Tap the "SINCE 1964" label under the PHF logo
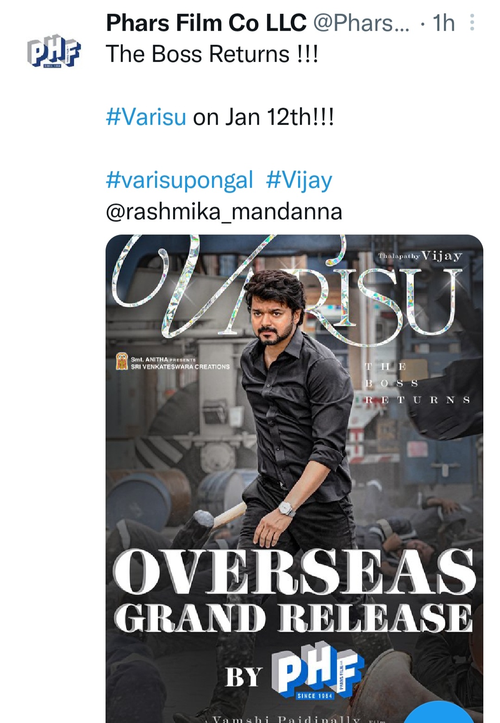This screenshot has height=723, width=500. [315, 696]
